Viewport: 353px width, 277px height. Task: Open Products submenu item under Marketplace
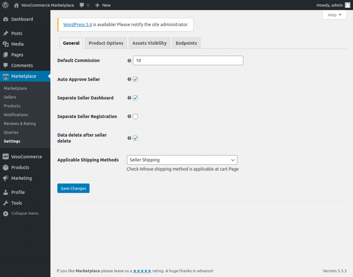pyautogui.click(x=12, y=106)
